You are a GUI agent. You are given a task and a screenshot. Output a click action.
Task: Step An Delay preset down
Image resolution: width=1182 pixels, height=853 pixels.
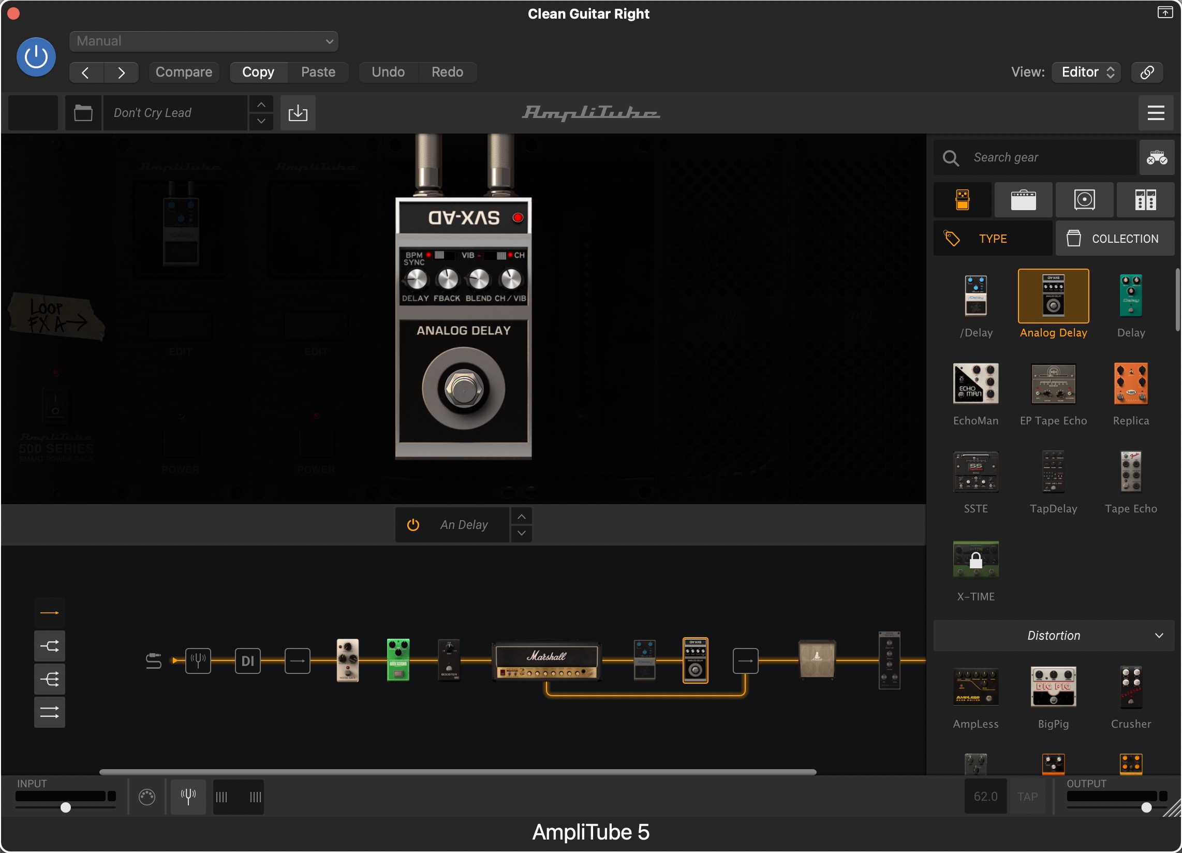pos(522,534)
